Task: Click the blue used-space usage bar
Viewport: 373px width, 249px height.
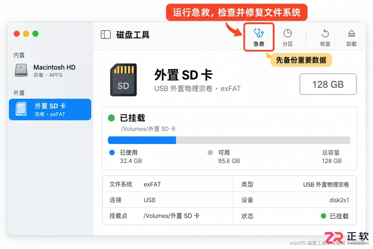Action: (x=142, y=140)
